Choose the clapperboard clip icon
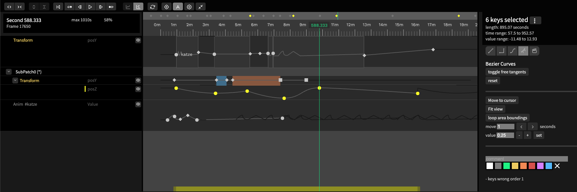Screen dimensions: 577x192 [x=534, y=51]
